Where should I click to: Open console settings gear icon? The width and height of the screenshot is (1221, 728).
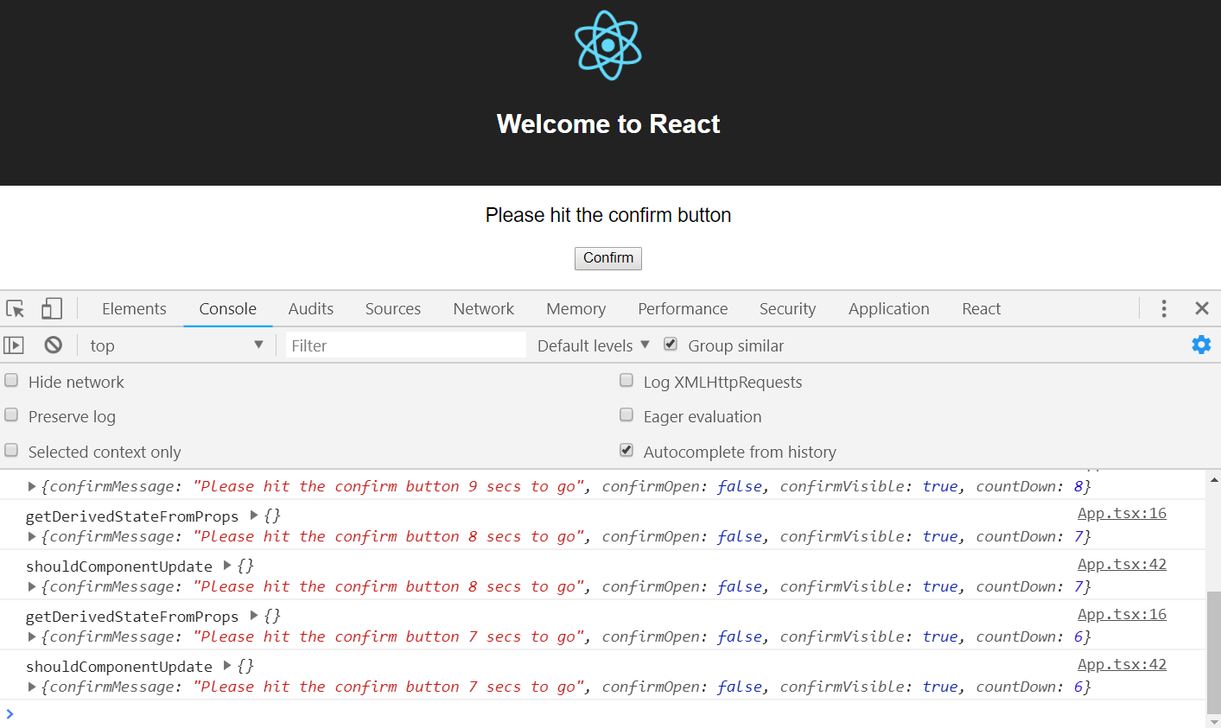pyautogui.click(x=1201, y=345)
